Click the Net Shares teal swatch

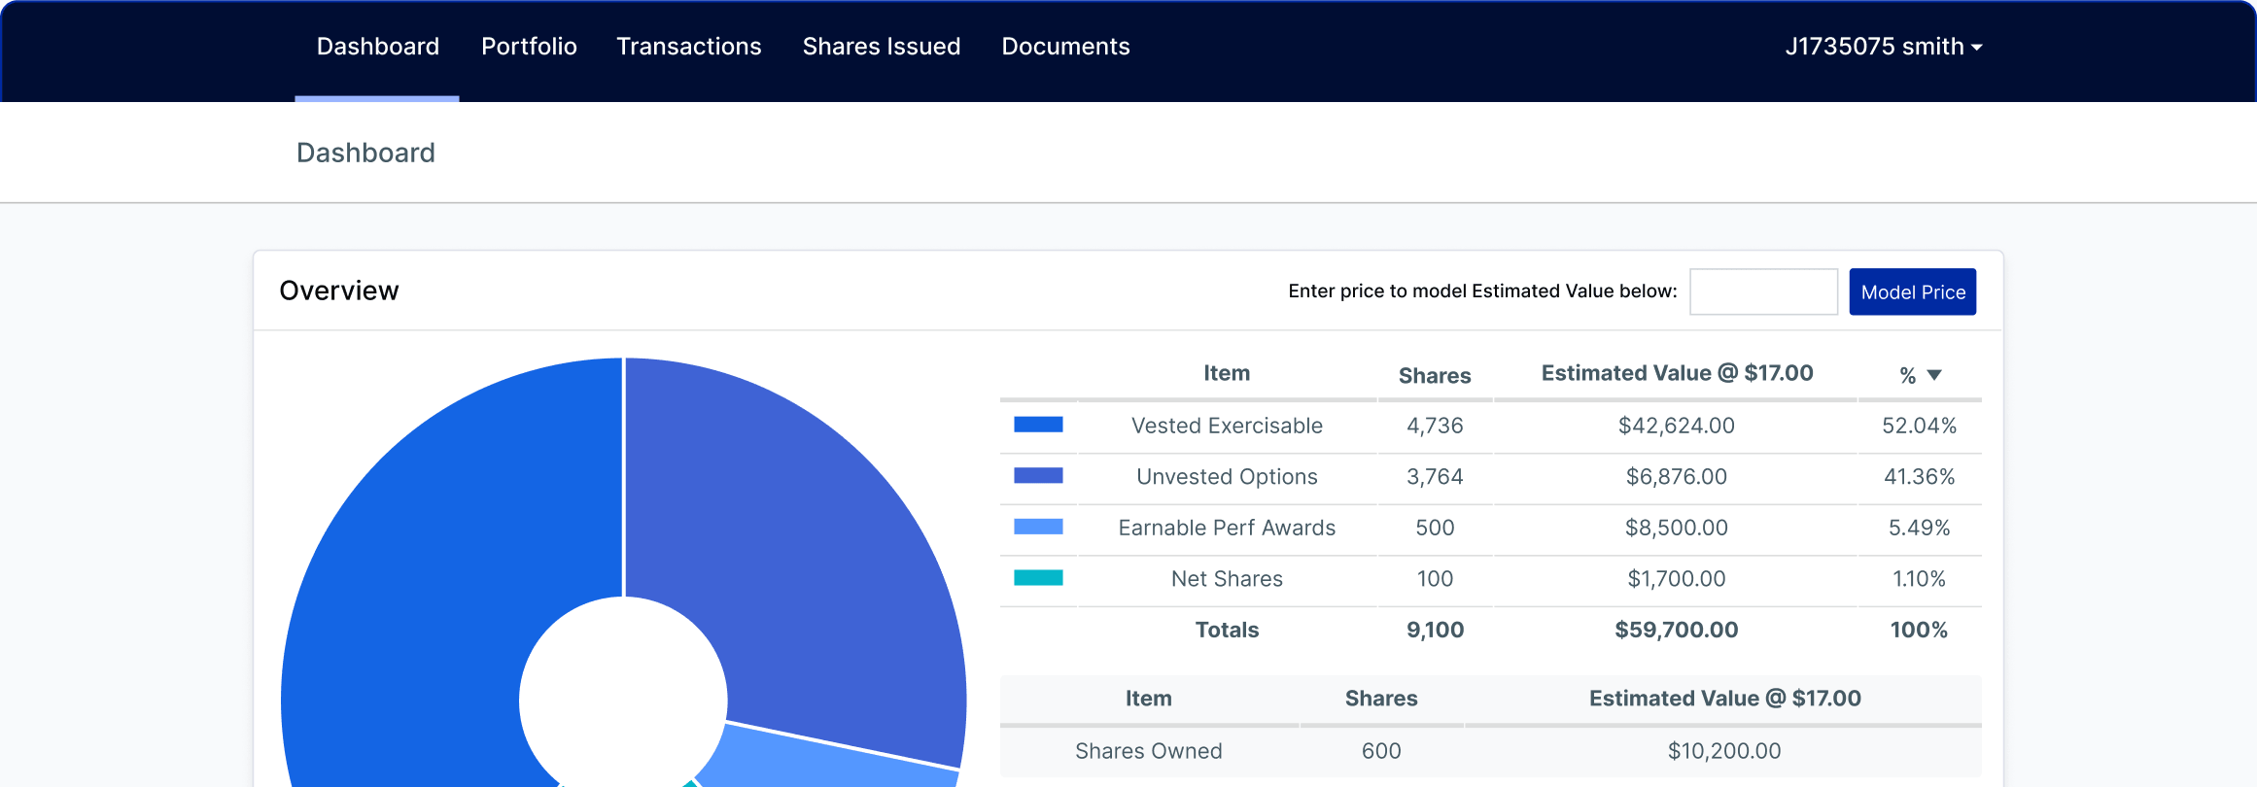(x=1038, y=578)
